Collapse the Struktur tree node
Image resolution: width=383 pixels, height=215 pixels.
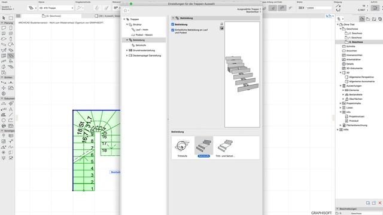pyautogui.click(x=127, y=24)
